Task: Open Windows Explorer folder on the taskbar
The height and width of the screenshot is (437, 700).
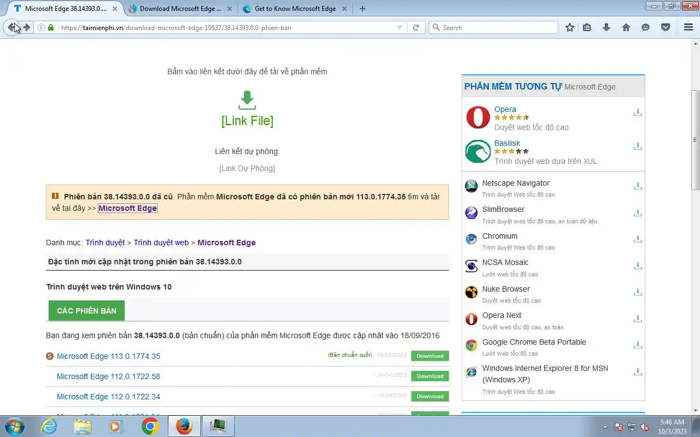Action: click(x=83, y=426)
